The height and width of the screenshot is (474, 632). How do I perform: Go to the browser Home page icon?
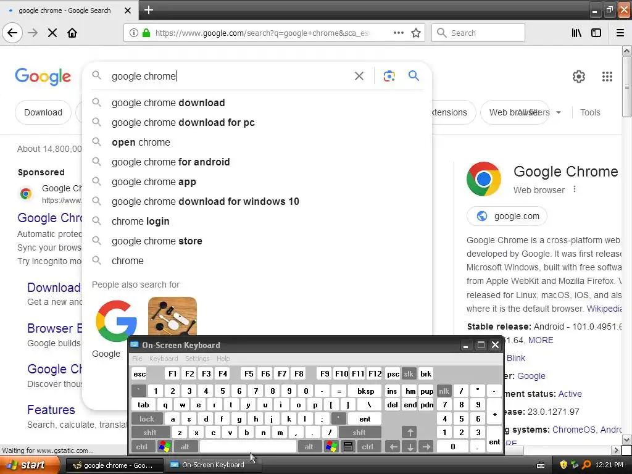(x=72, y=33)
